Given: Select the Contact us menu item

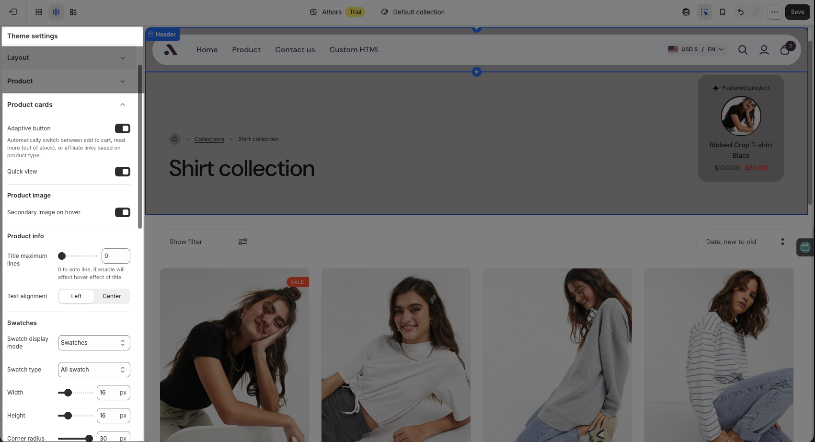Looking at the screenshot, I should (295, 50).
